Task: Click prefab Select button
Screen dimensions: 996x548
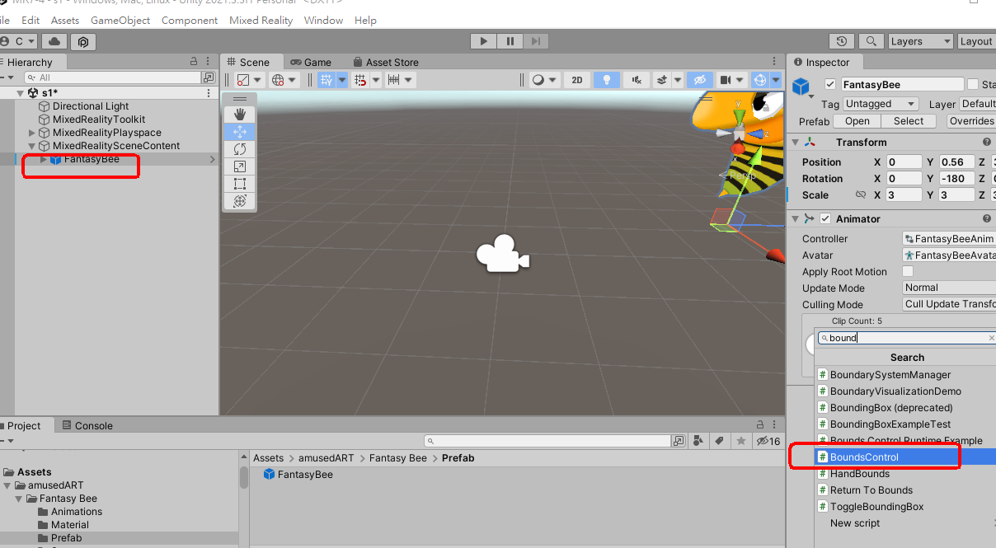Action: pos(909,120)
